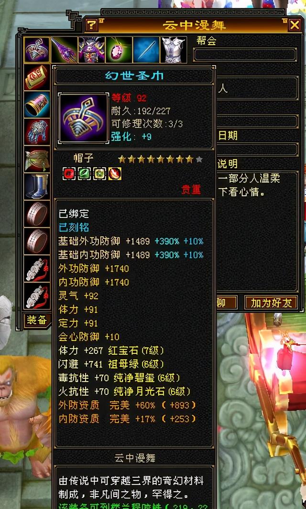Click the 加为好友 button
306x509 pixels.
pos(271,303)
